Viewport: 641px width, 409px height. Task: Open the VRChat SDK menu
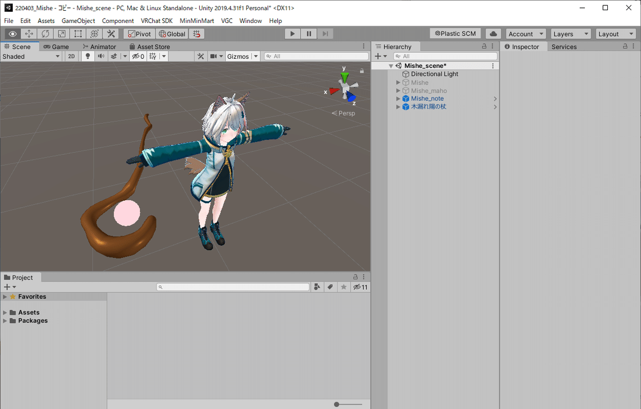pyautogui.click(x=157, y=21)
